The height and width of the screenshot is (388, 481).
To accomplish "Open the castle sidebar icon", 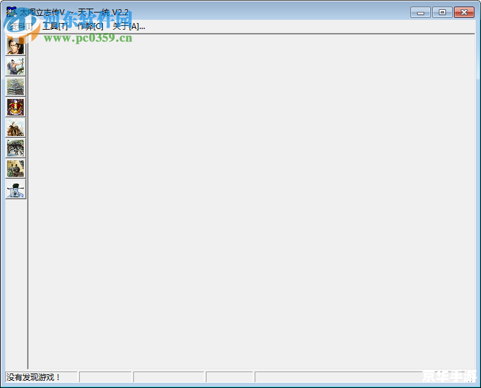I will click(16, 87).
